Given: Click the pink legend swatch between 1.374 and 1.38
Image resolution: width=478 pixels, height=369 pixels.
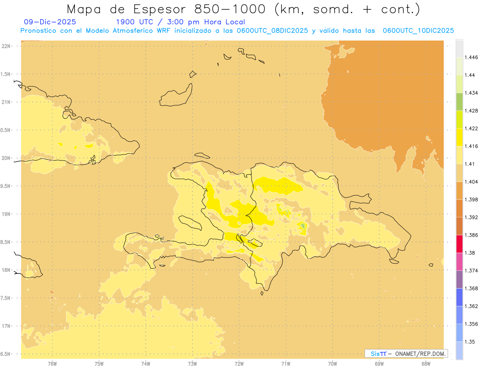Looking at the screenshot, I should tap(459, 262).
